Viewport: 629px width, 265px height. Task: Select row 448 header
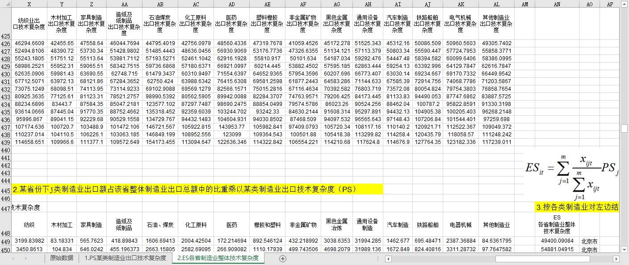(x=6, y=225)
